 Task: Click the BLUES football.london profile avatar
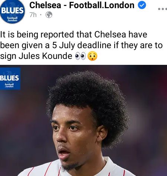tap(12, 12)
